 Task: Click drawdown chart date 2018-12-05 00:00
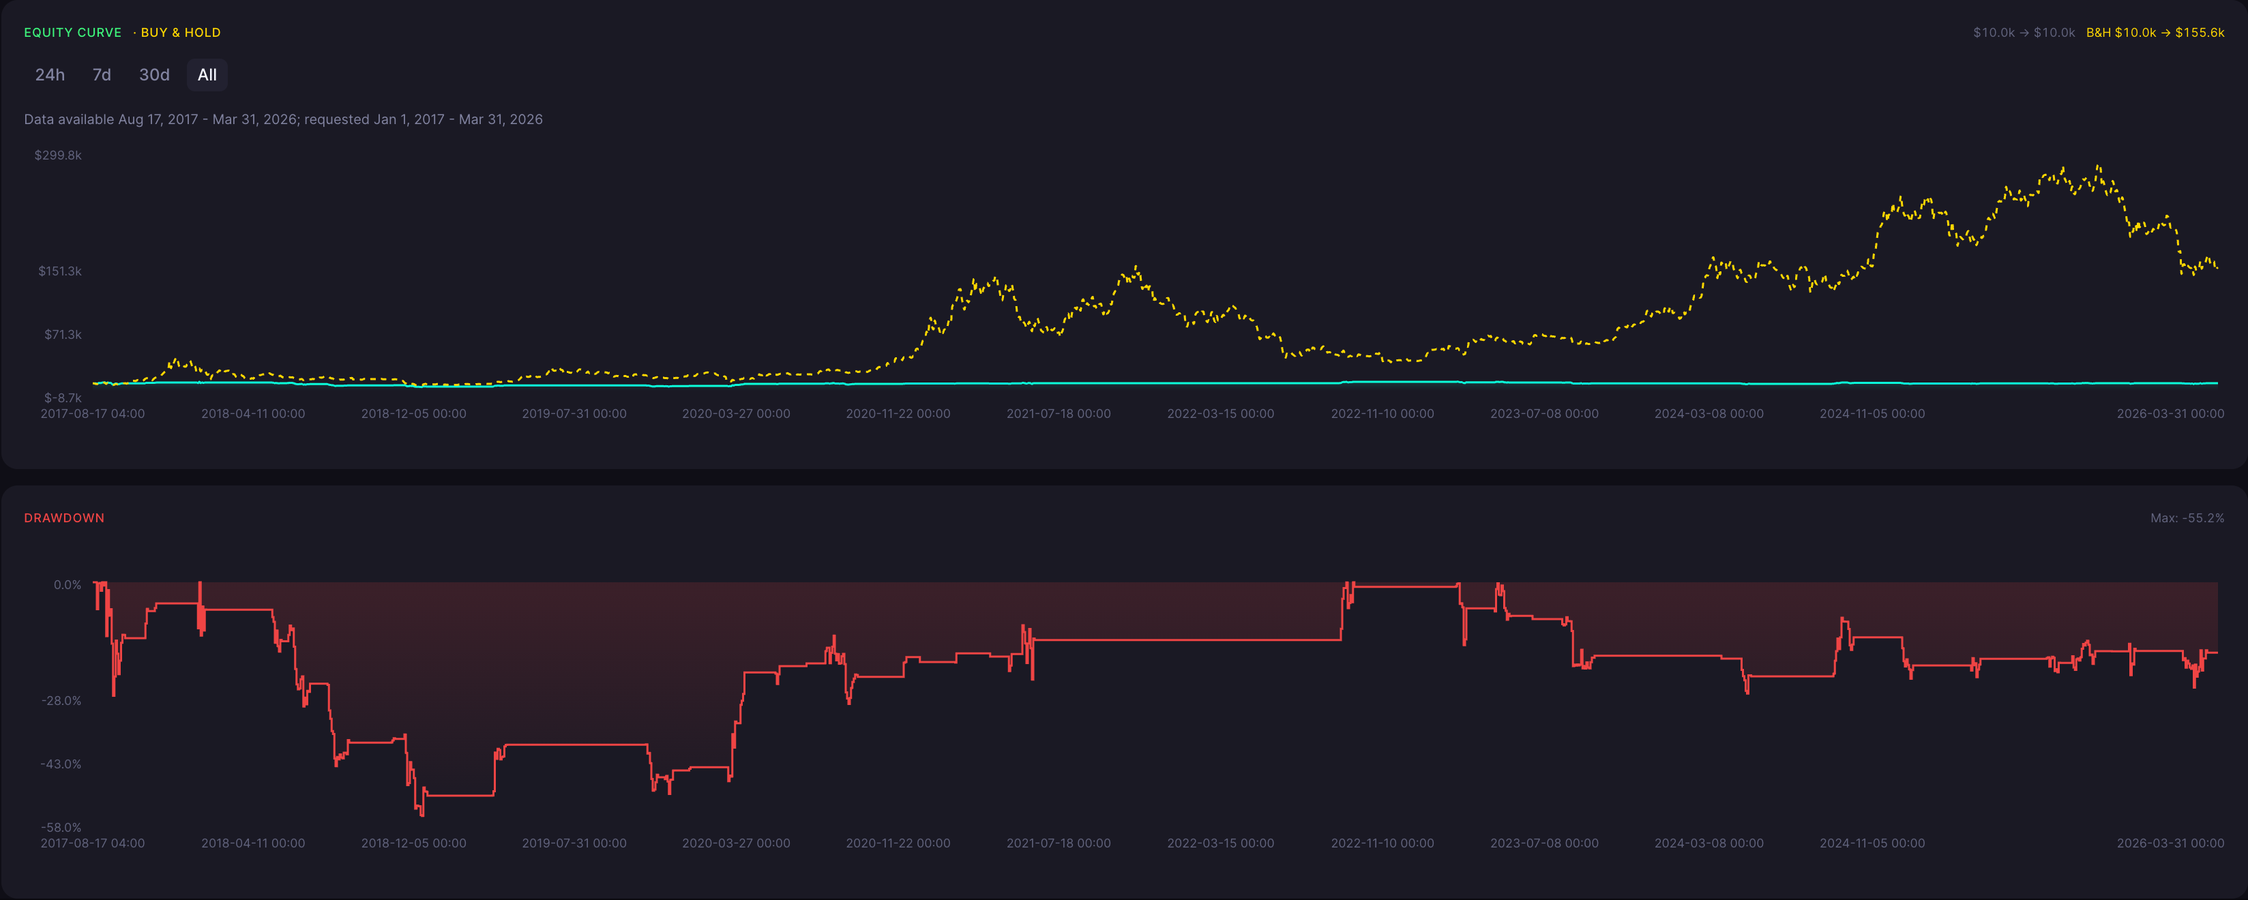[413, 843]
